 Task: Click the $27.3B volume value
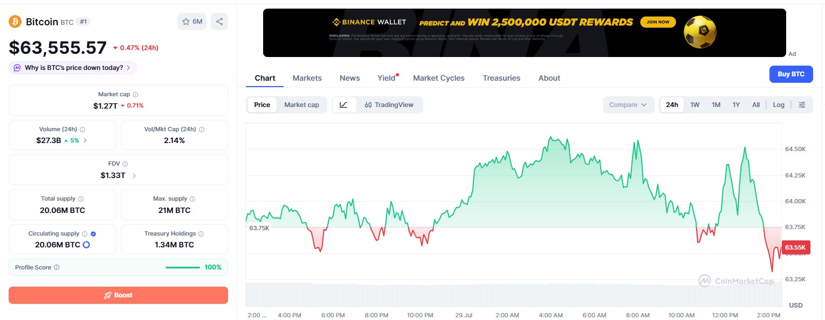49,140
